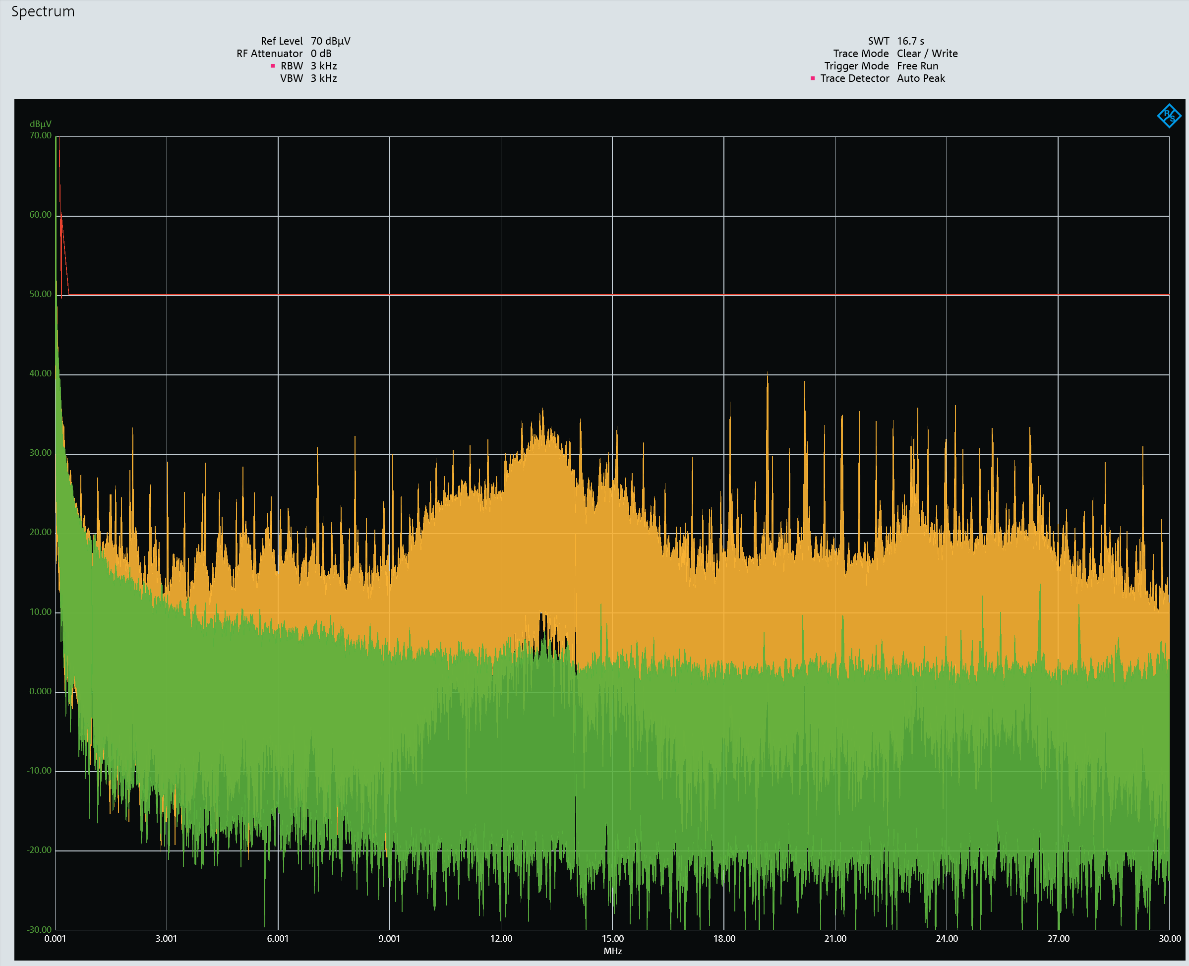Click the blue R&S diamond logo icon
The image size is (1189, 966).
point(1168,116)
